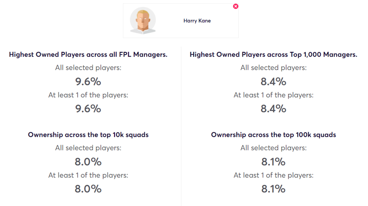368x206 pixels.
Task: Click the 8.1% at least 1 value
Action: [x=273, y=189]
